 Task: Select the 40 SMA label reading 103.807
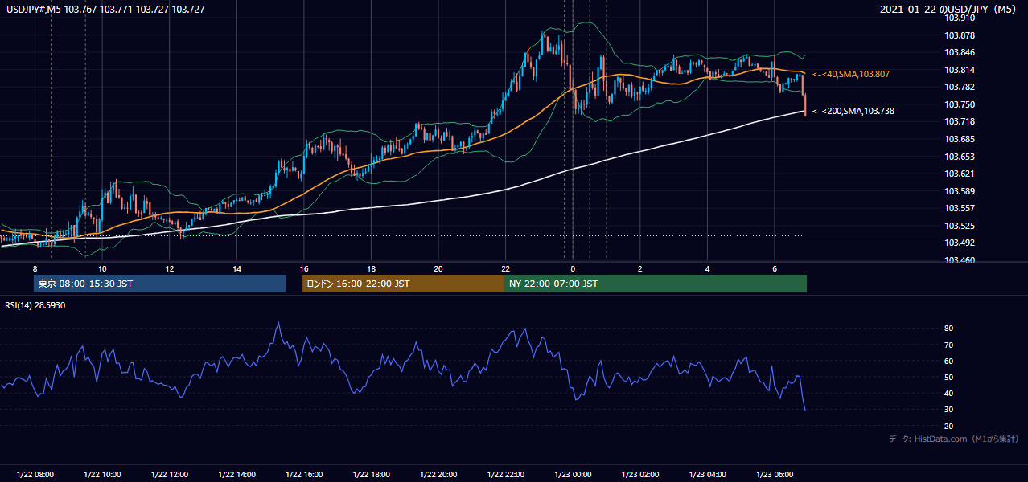point(851,74)
